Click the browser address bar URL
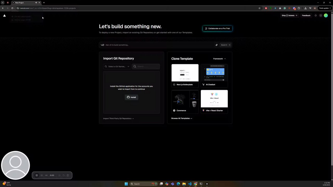 click(x=48, y=8)
